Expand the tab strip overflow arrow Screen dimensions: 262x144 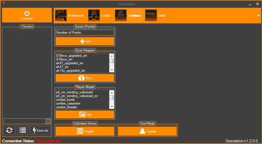[x=258, y=16]
